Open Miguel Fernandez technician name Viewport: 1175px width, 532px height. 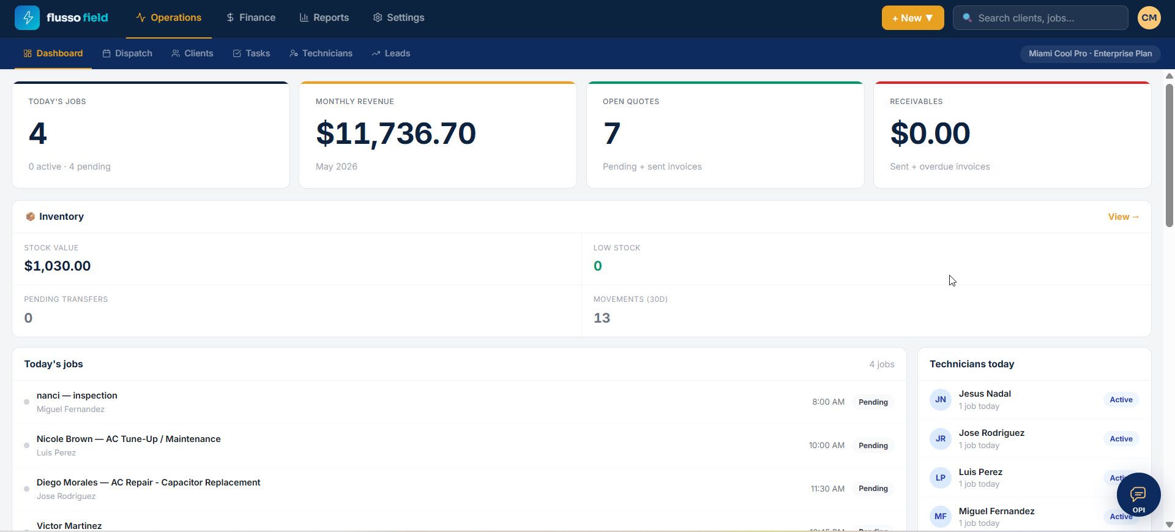pyautogui.click(x=996, y=511)
